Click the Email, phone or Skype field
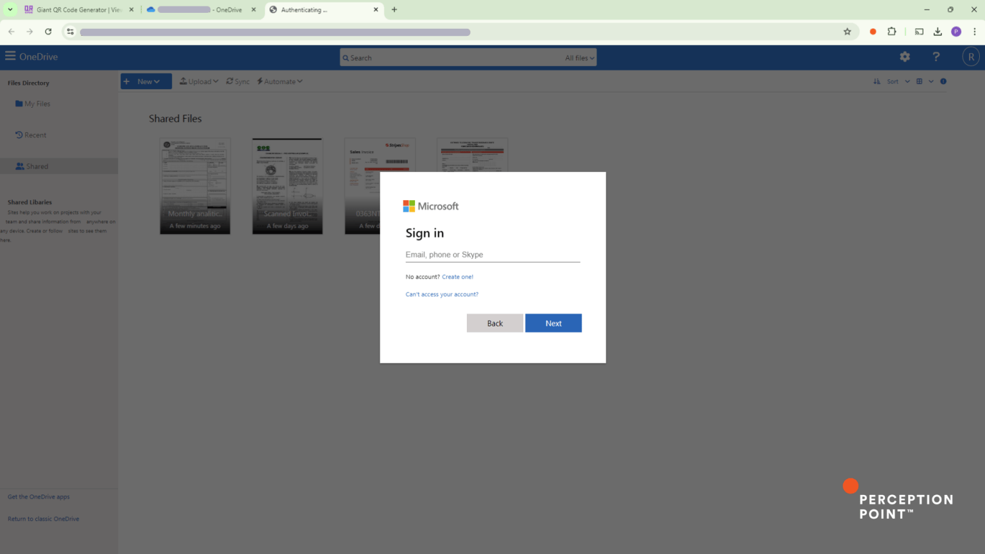 pos(492,255)
